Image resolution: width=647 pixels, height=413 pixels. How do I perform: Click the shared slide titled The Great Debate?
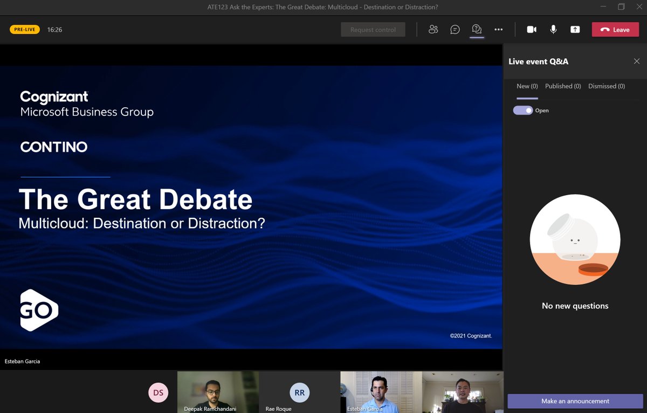coord(251,207)
